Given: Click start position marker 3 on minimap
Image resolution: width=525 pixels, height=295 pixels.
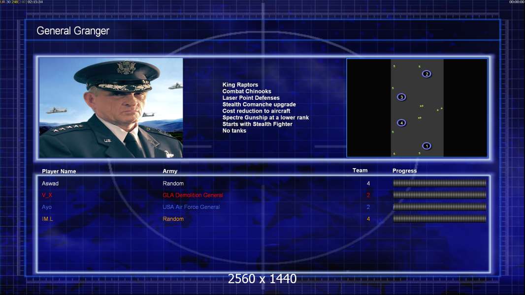Looking at the screenshot, I should (401, 97).
